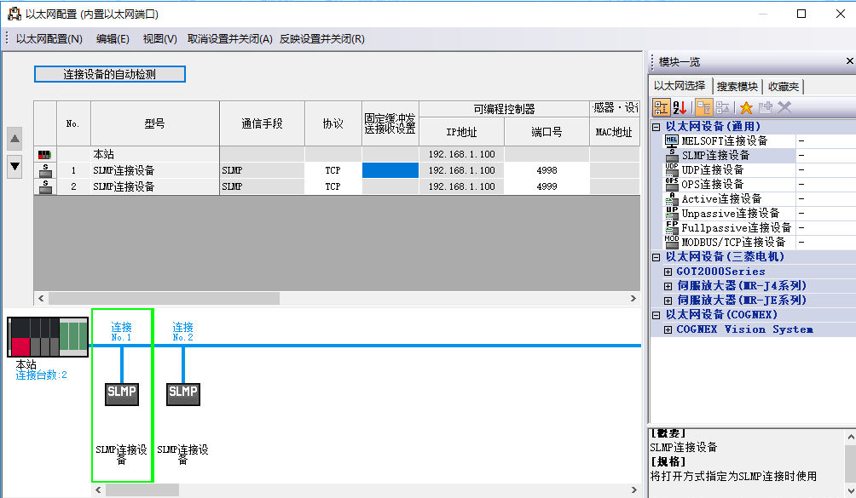
Task: Click the 本站 PLC station graphic
Action: click(48, 336)
